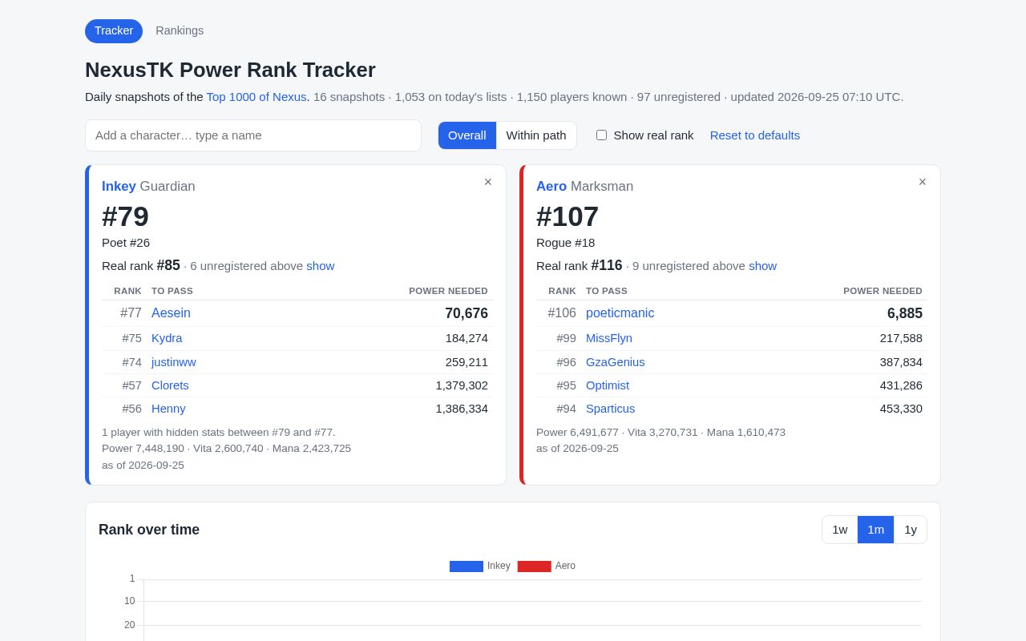This screenshot has width=1026, height=641.
Task: Select the 1y time range
Action: coord(911,530)
